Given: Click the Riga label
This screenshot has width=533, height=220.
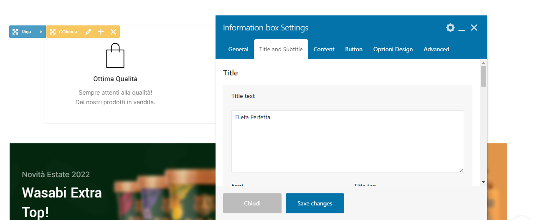Looking at the screenshot, I should click(x=26, y=32).
